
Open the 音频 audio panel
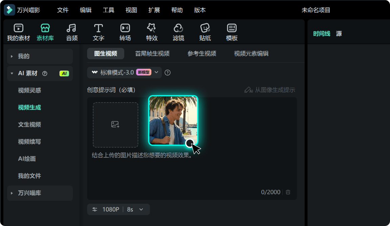[x=72, y=32]
